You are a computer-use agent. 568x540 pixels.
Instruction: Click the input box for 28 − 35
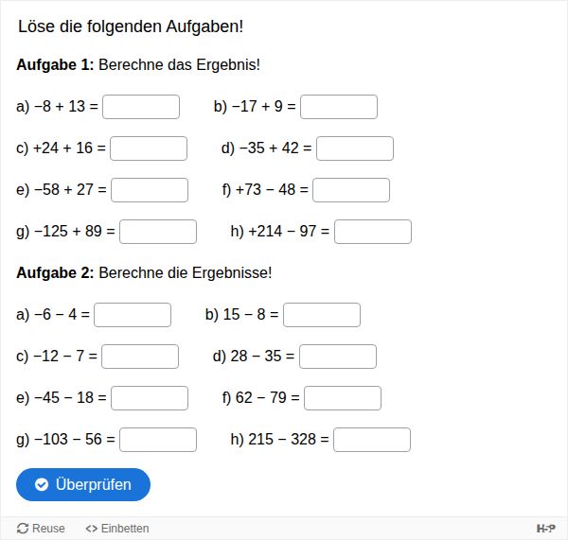(x=338, y=357)
